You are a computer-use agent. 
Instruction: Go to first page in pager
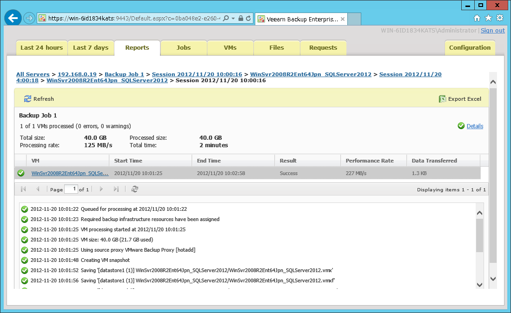[23, 189]
